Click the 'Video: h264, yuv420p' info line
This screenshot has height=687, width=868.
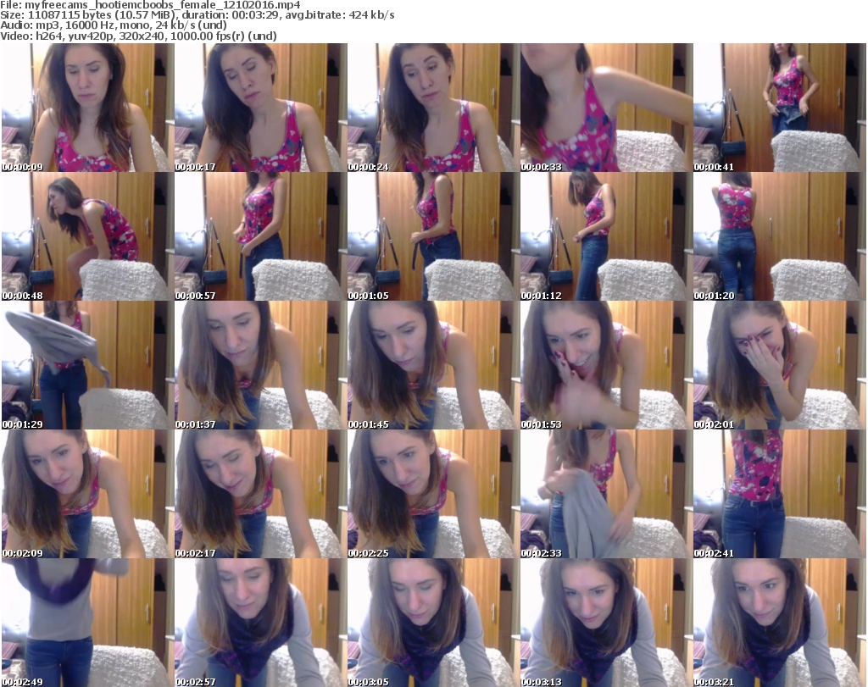pyautogui.click(x=138, y=36)
